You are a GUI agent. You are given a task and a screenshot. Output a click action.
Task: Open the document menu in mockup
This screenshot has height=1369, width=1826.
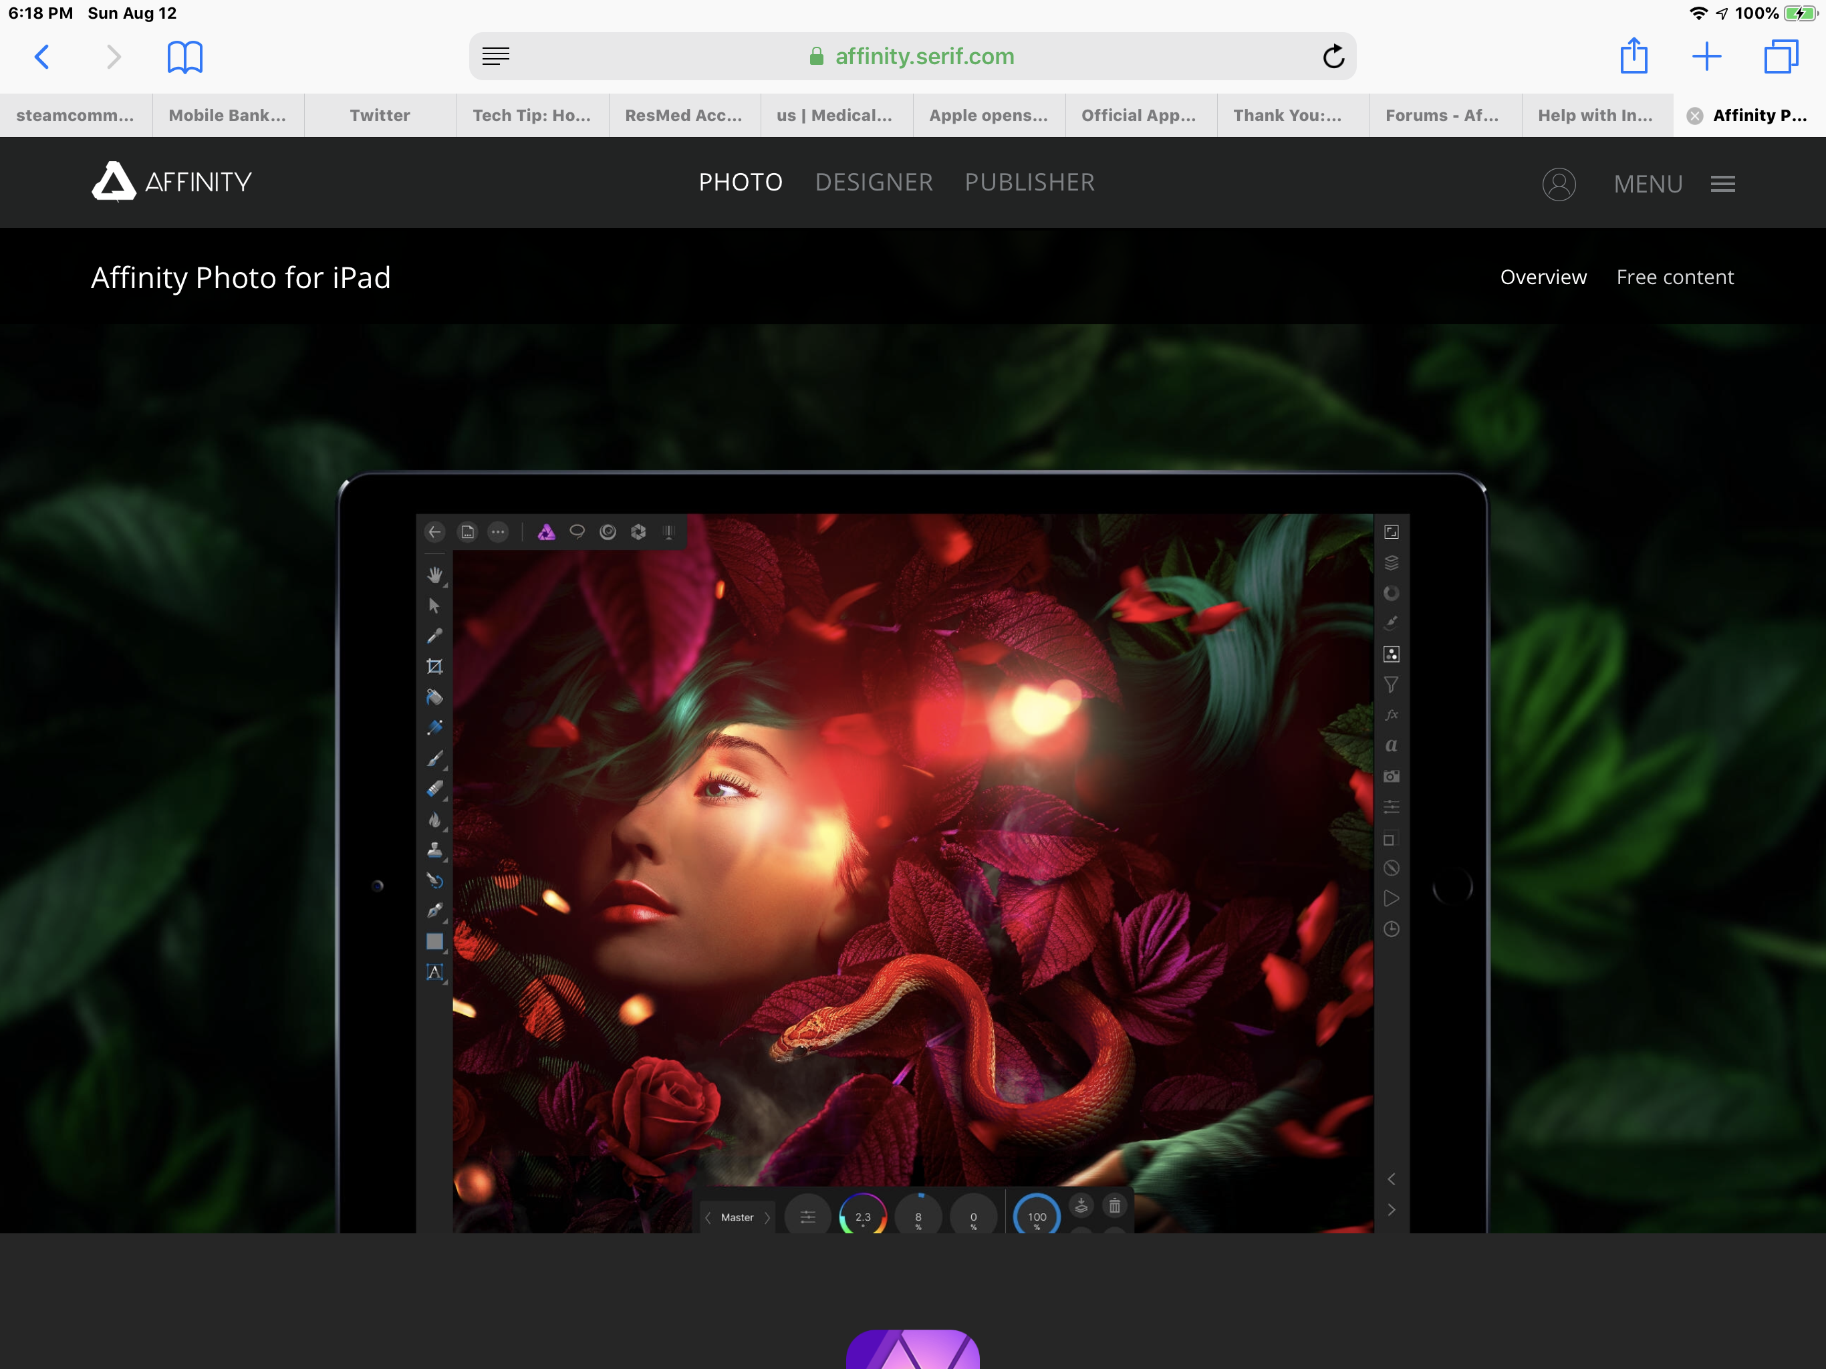(x=467, y=531)
